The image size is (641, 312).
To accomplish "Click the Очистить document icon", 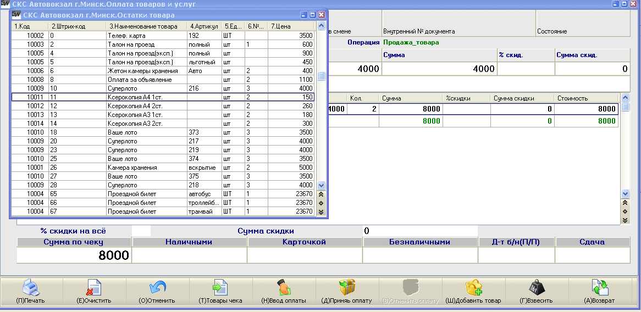I will click(x=93, y=287).
